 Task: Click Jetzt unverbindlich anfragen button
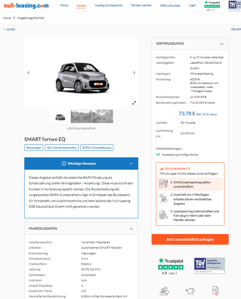point(190,239)
